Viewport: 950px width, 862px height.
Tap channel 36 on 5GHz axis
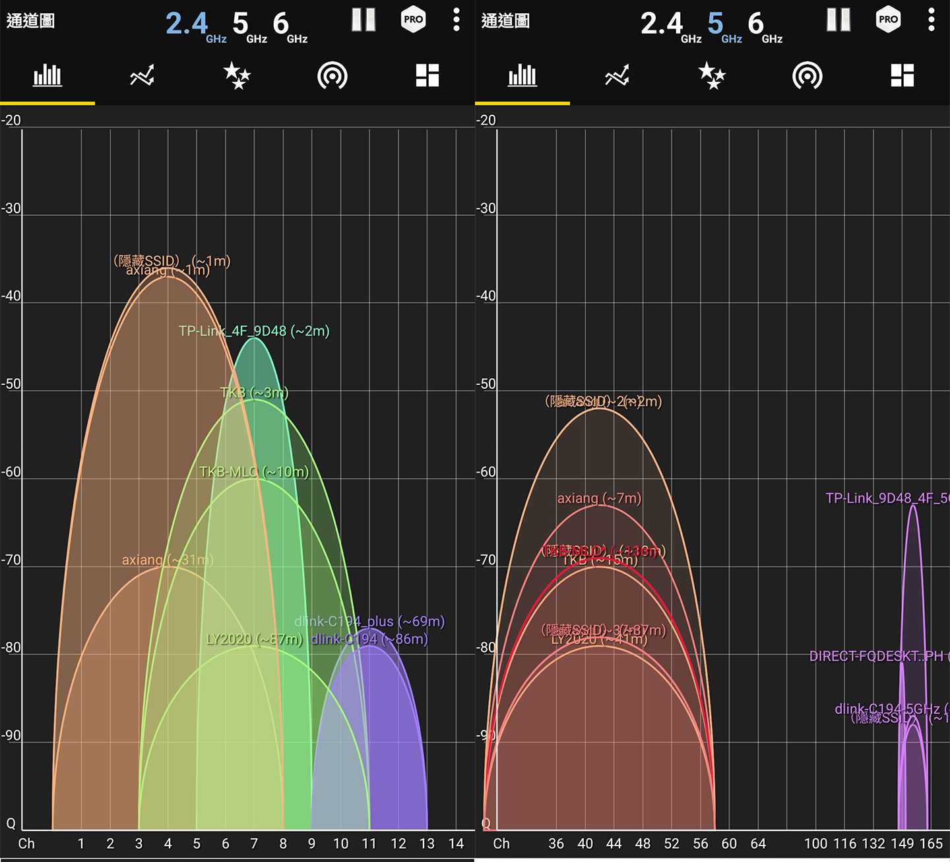point(556,844)
